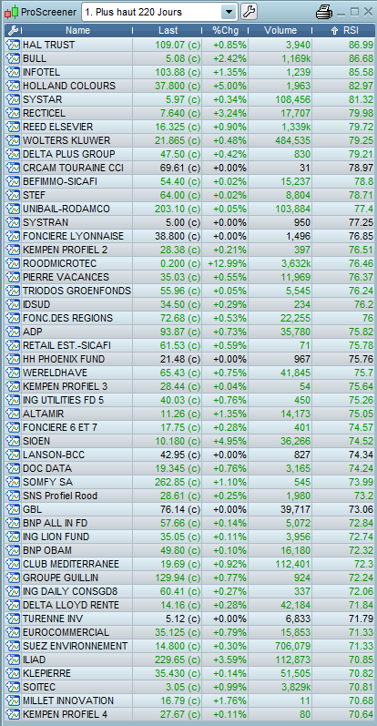
Task: Open chart icon for HOLLAND COLOURS
Action: 12,87
